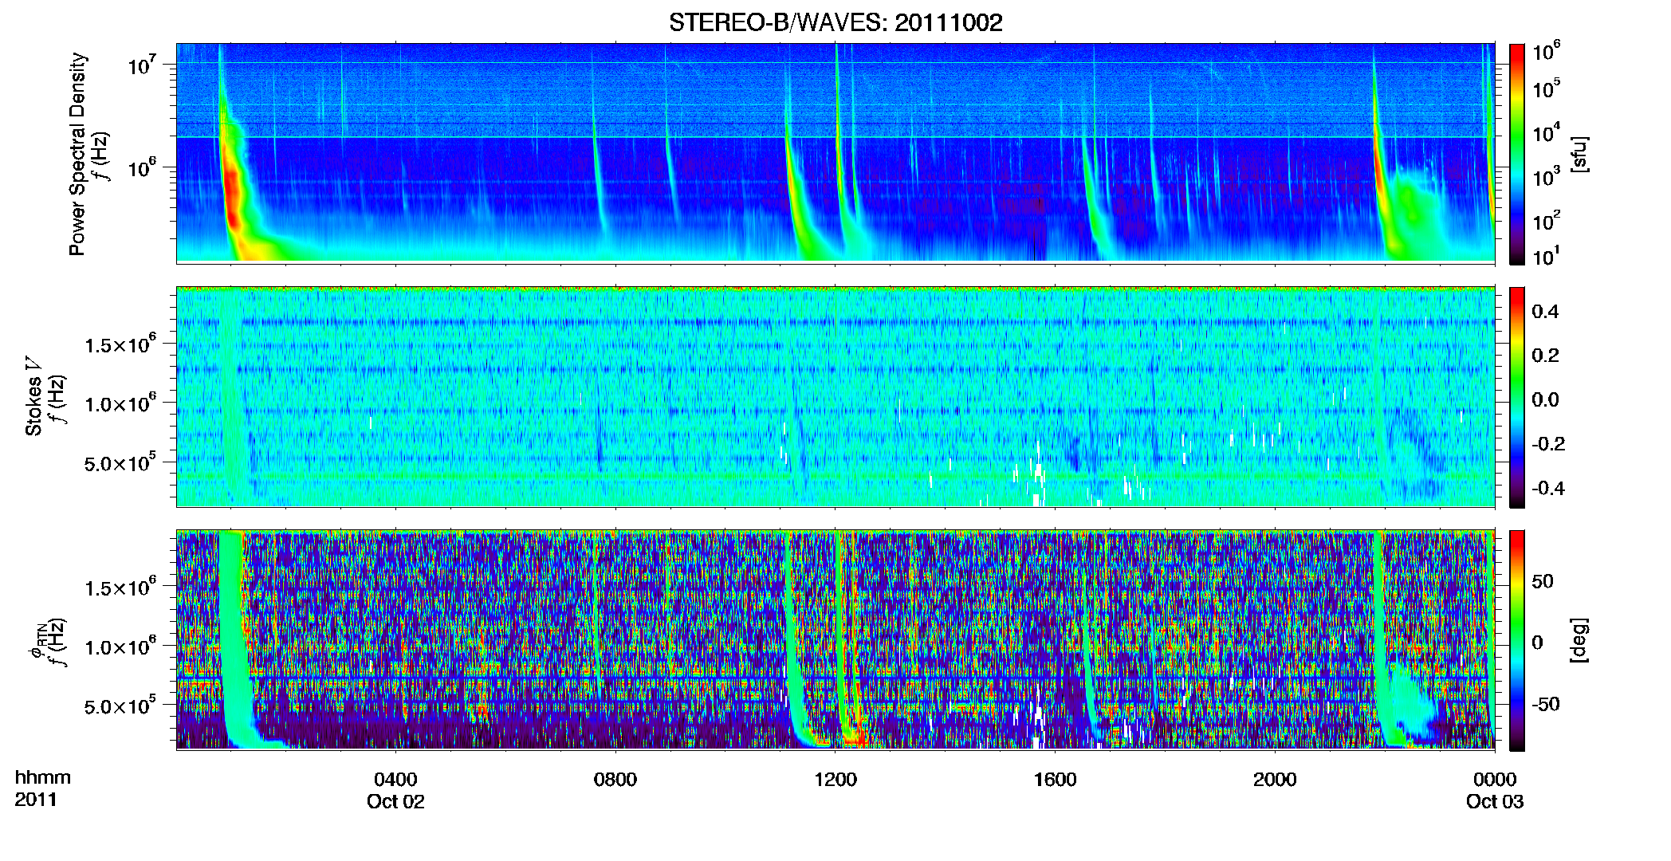This screenshot has width=1671, height=861.
Task: Click the phi RTN spectrogram panel
Action: click(x=835, y=640)
